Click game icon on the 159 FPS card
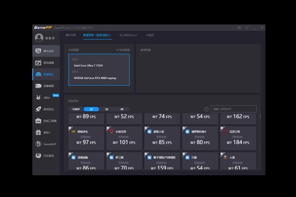Viewport: 296px width, 197px height. pos(149,157)
